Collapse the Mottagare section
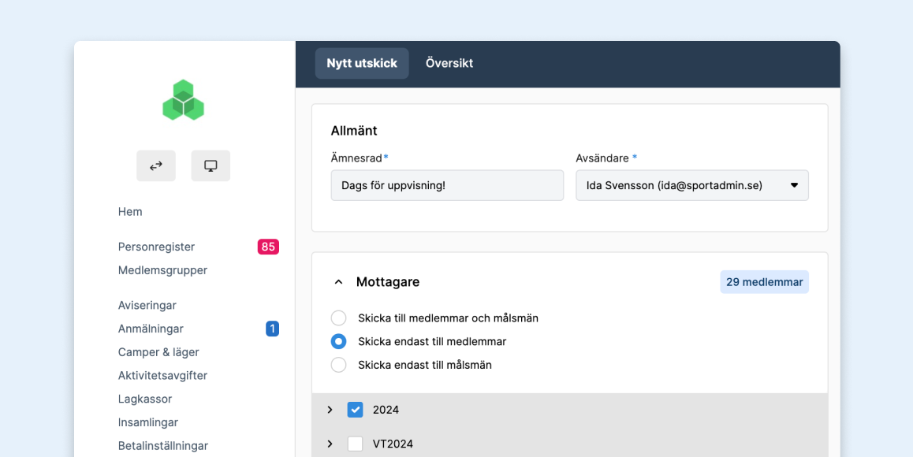This screenshot has height=457, width=913. click(338, 282)
